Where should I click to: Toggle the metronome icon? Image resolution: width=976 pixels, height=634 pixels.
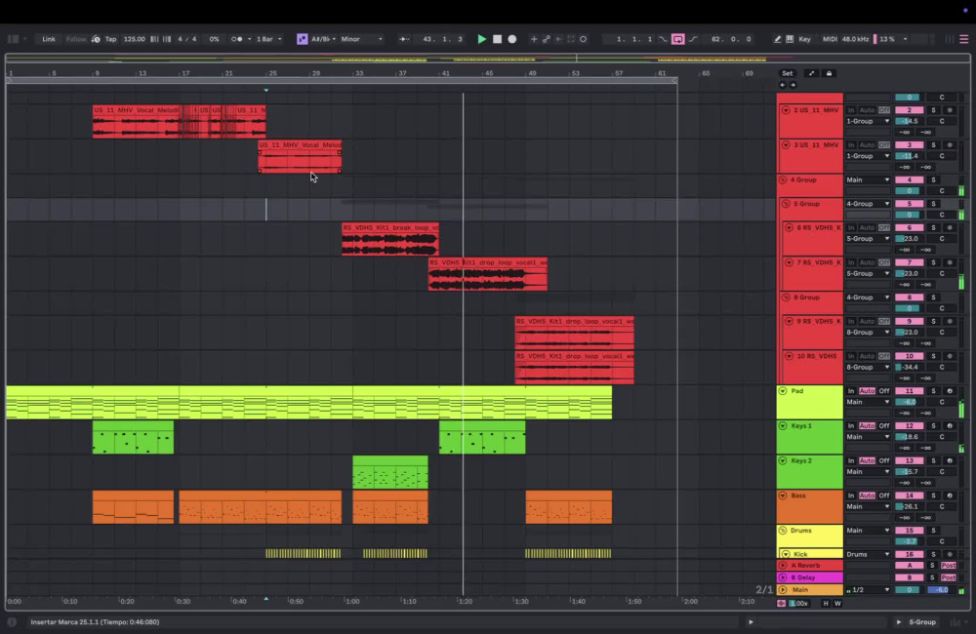(237, 39)
